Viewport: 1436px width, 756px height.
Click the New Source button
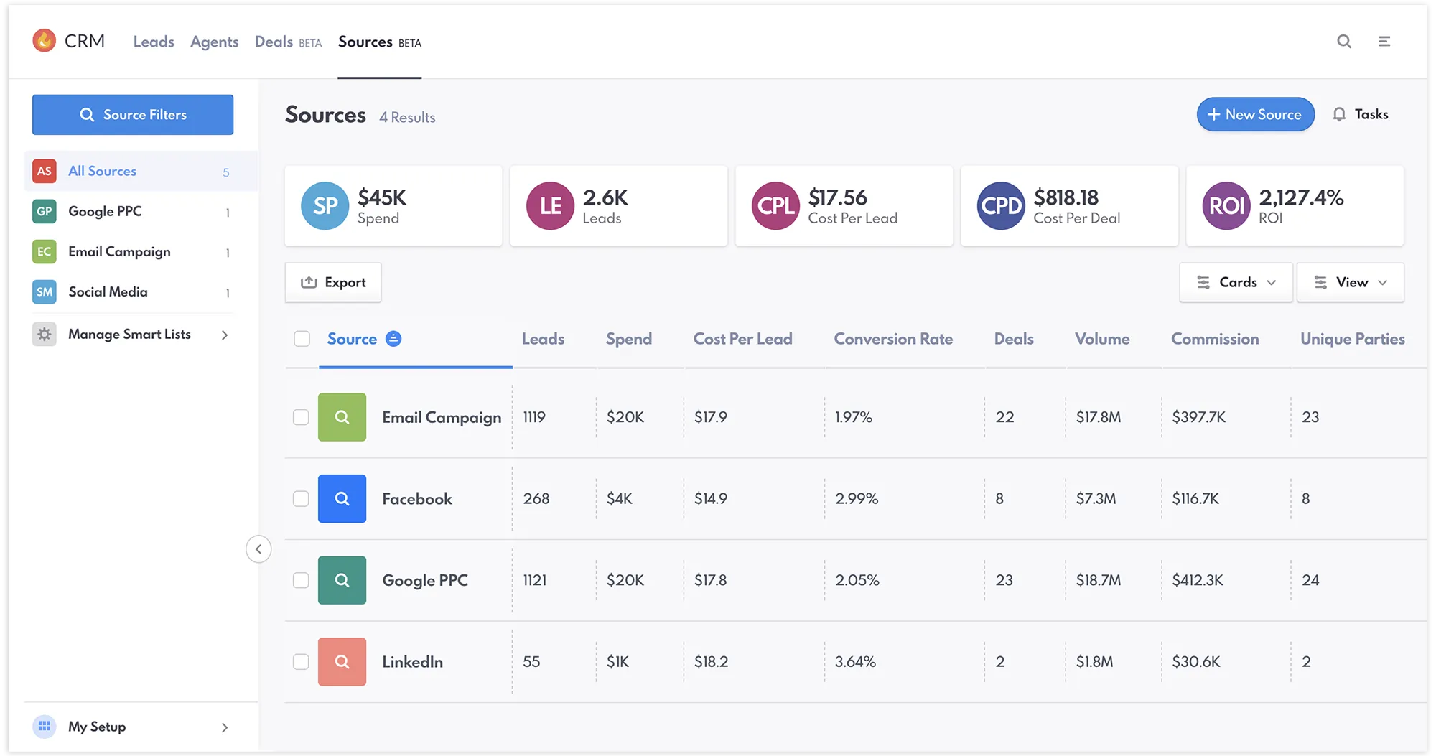1255,114
